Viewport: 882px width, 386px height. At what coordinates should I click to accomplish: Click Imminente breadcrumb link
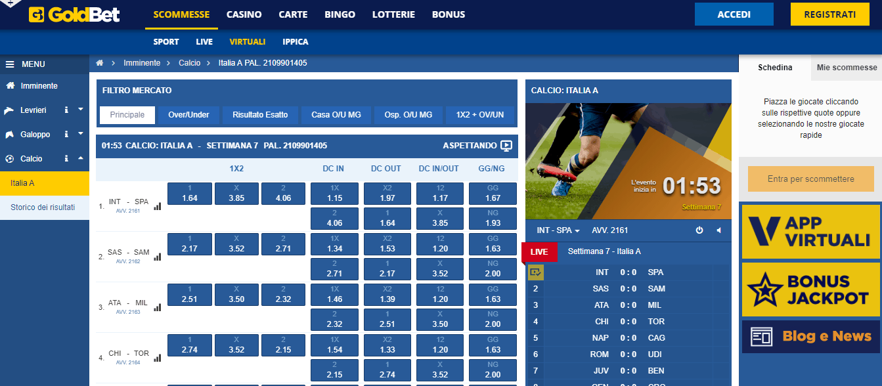point(142,63)
